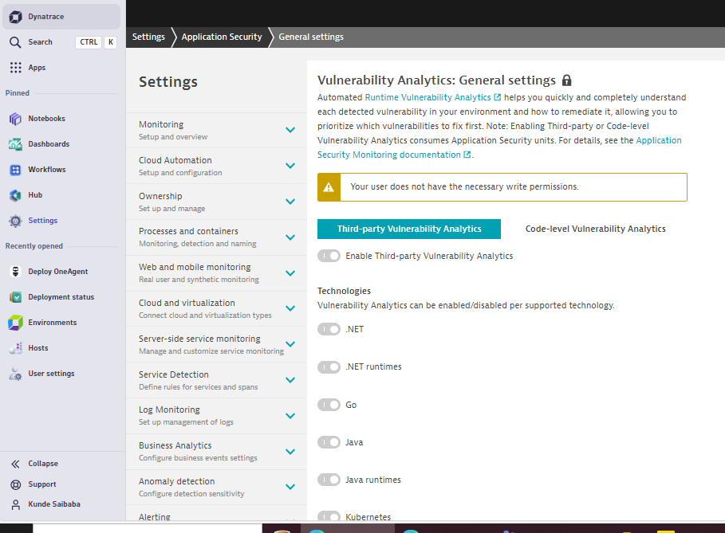Click the lock icon beside General settings title
This screenshot has height=533, width=725.
566,80
